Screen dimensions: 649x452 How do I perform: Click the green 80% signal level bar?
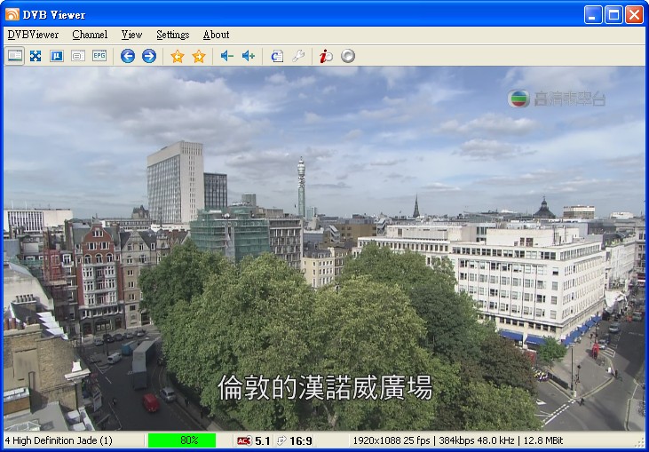pos(182,440)
